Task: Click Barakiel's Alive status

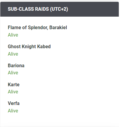Action: point(13,35)
